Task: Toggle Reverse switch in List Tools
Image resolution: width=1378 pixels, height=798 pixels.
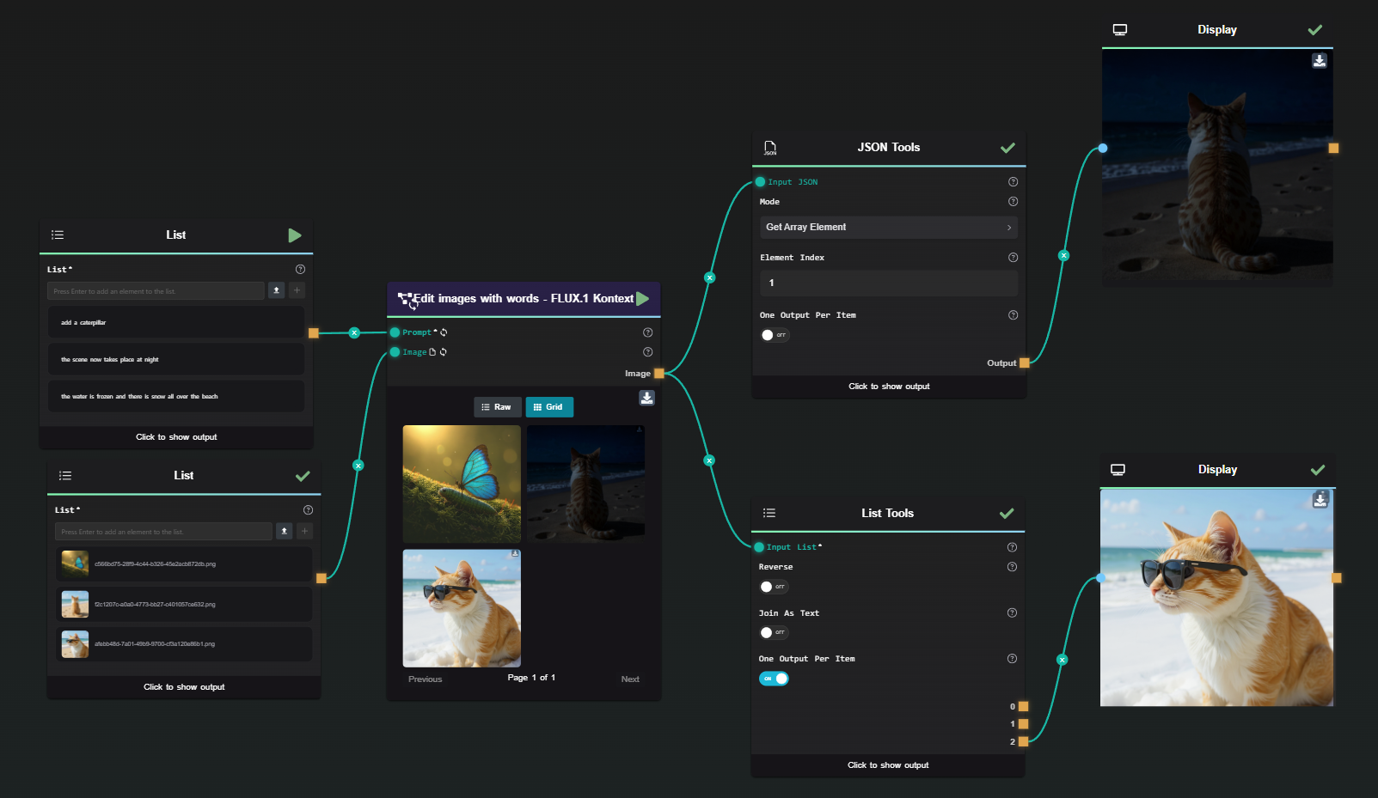Action: (x=774, y=587)
